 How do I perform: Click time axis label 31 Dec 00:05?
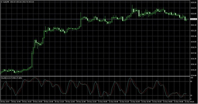(103, 102)
